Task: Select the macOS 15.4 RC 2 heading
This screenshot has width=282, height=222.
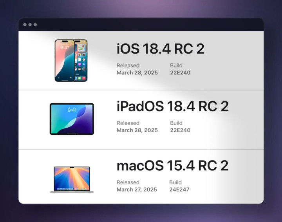Action: tap(173, 166)
